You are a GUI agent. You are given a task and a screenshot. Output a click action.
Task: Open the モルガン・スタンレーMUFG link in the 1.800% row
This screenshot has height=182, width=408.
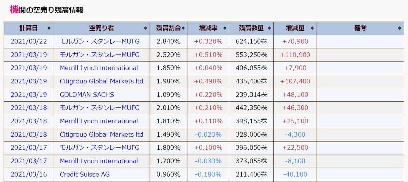pyautogui.click(x=100, y=148)
